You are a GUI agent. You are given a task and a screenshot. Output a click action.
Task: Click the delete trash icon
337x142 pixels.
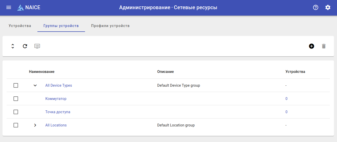point(324,46)
